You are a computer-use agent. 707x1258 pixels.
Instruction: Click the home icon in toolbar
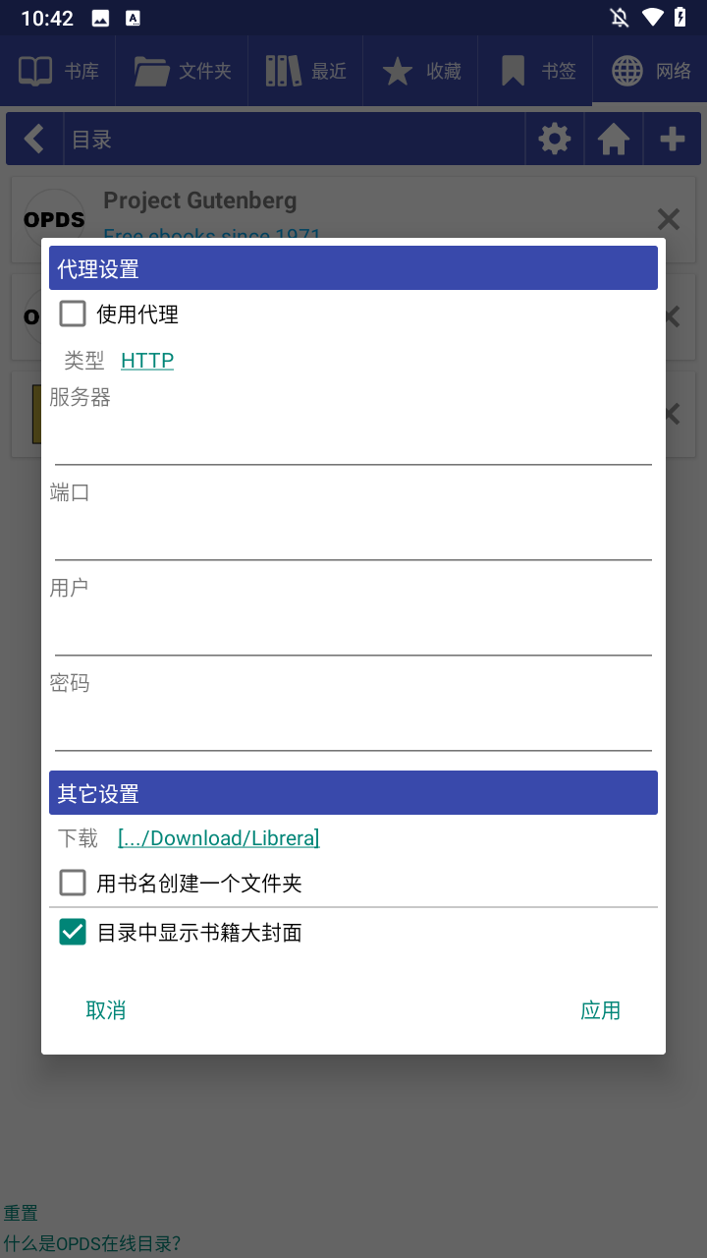614,139
